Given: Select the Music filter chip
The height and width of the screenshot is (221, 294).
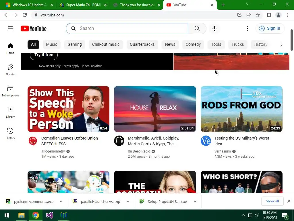Looking at the screenshot, I should tap(52, 45).
